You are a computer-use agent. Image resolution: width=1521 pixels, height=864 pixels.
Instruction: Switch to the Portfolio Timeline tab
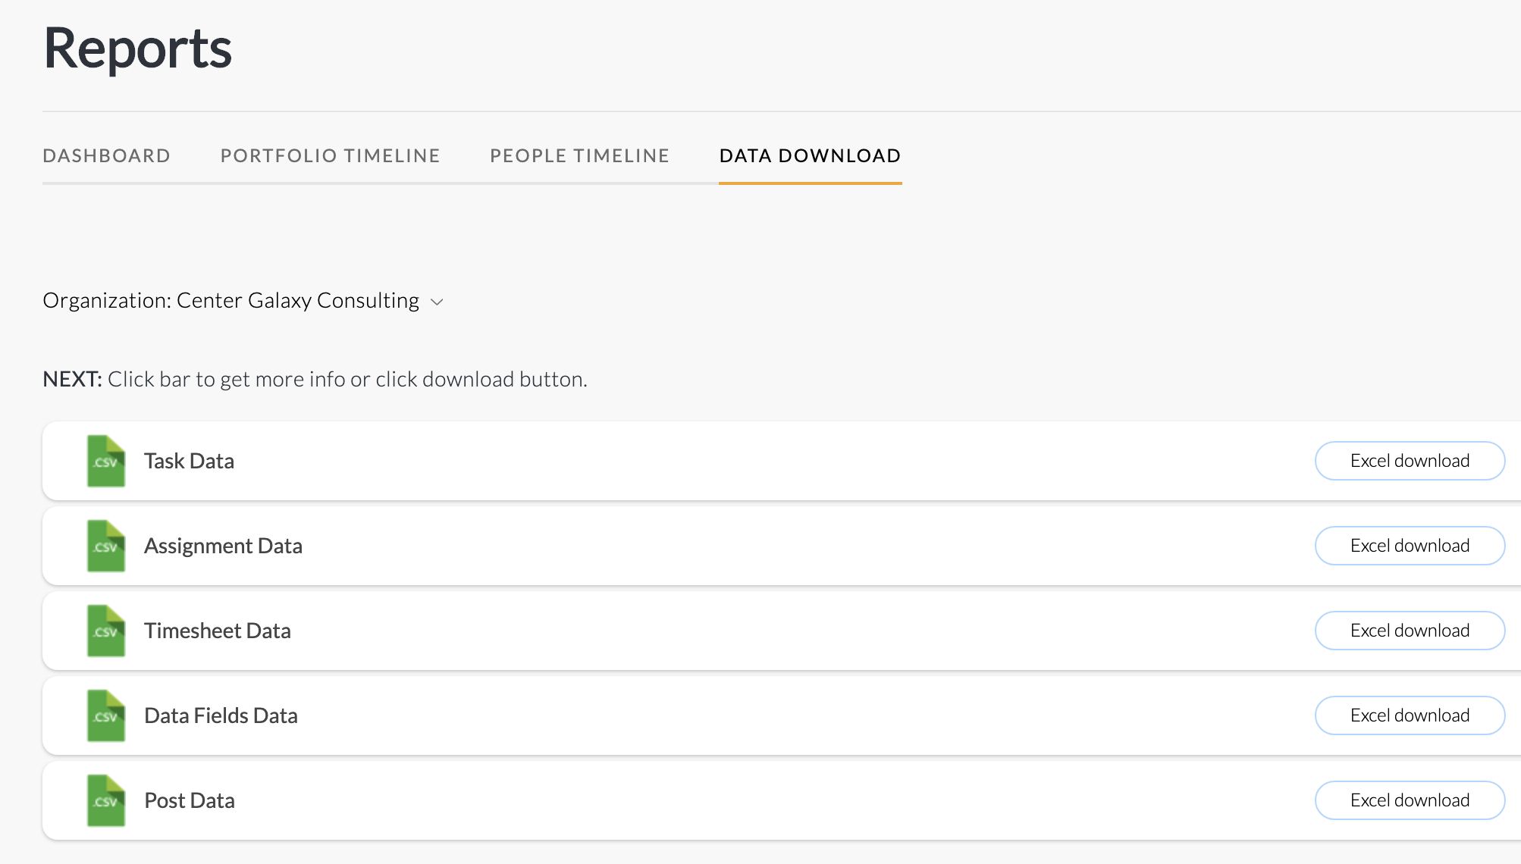(330, 156)
